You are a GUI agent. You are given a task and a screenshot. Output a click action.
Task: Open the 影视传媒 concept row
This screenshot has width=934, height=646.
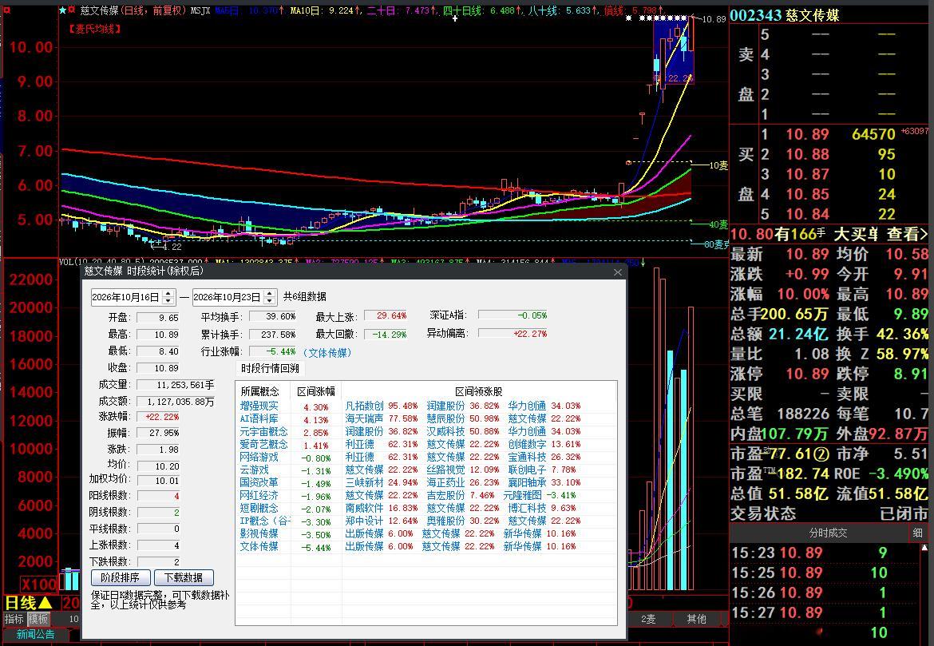[x=259, y=533]
